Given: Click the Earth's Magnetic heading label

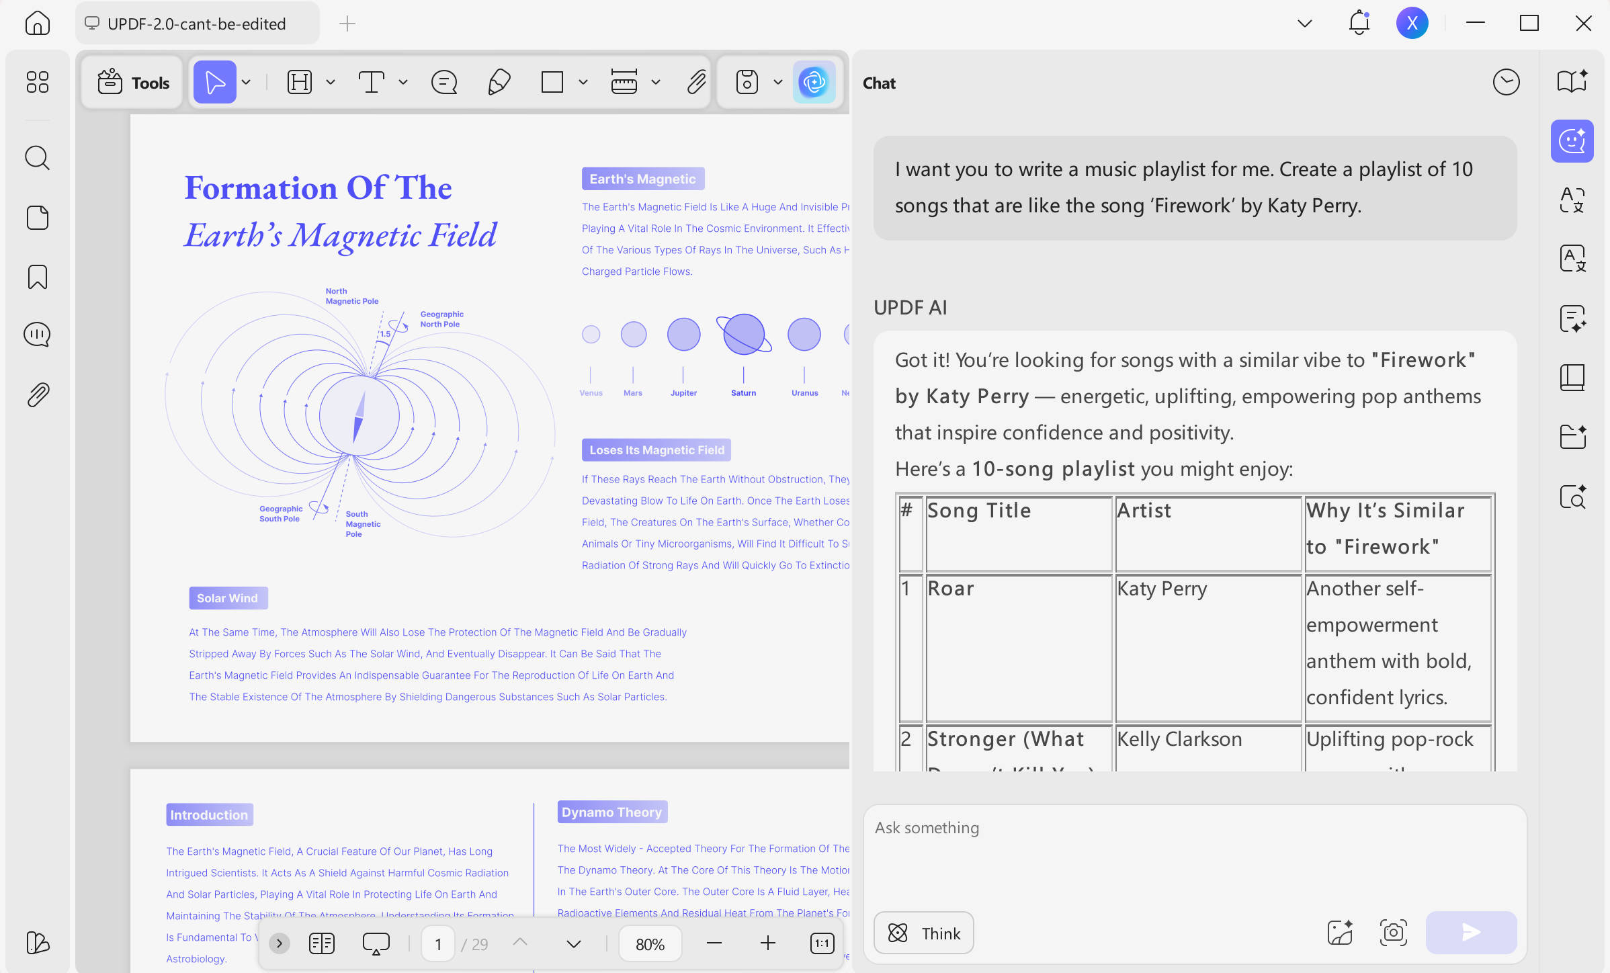Looking at the screenshot, I should pyautogui.click(x=643, y=179).
